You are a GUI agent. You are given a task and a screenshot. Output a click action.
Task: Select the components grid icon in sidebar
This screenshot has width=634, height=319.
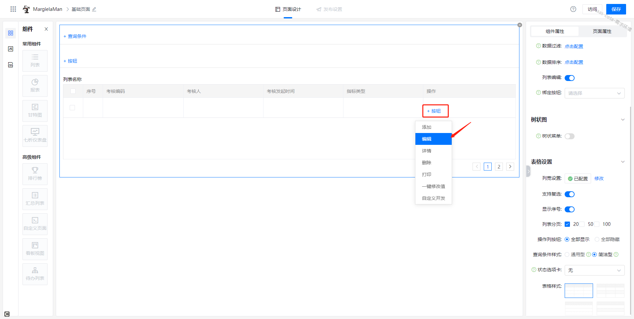(11, 33)
